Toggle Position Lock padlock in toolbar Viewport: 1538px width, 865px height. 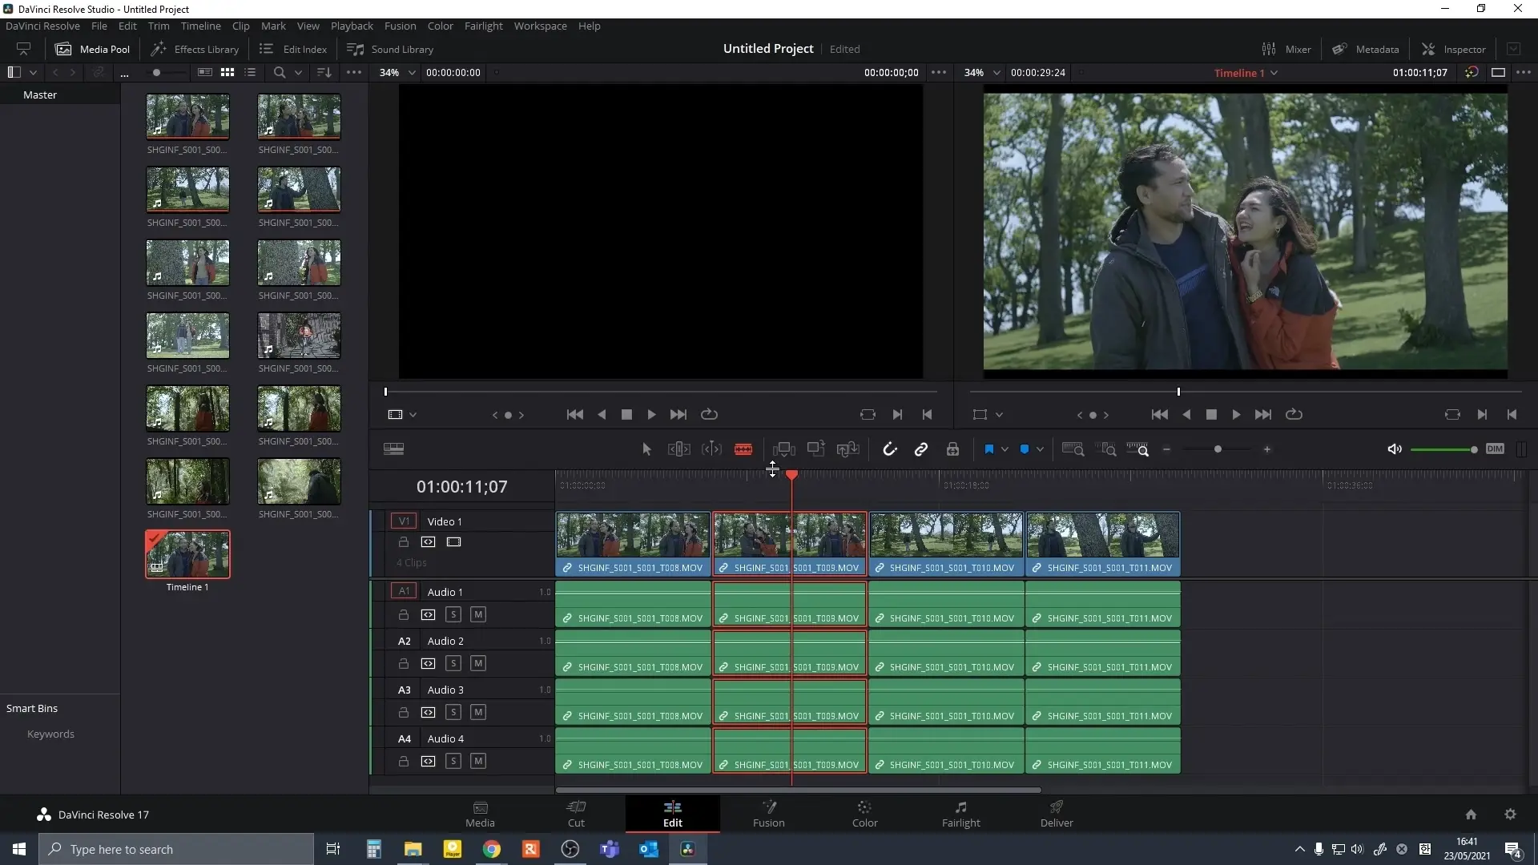(952, 449)
